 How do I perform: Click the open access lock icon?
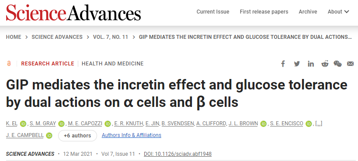[x=9, y=64]
